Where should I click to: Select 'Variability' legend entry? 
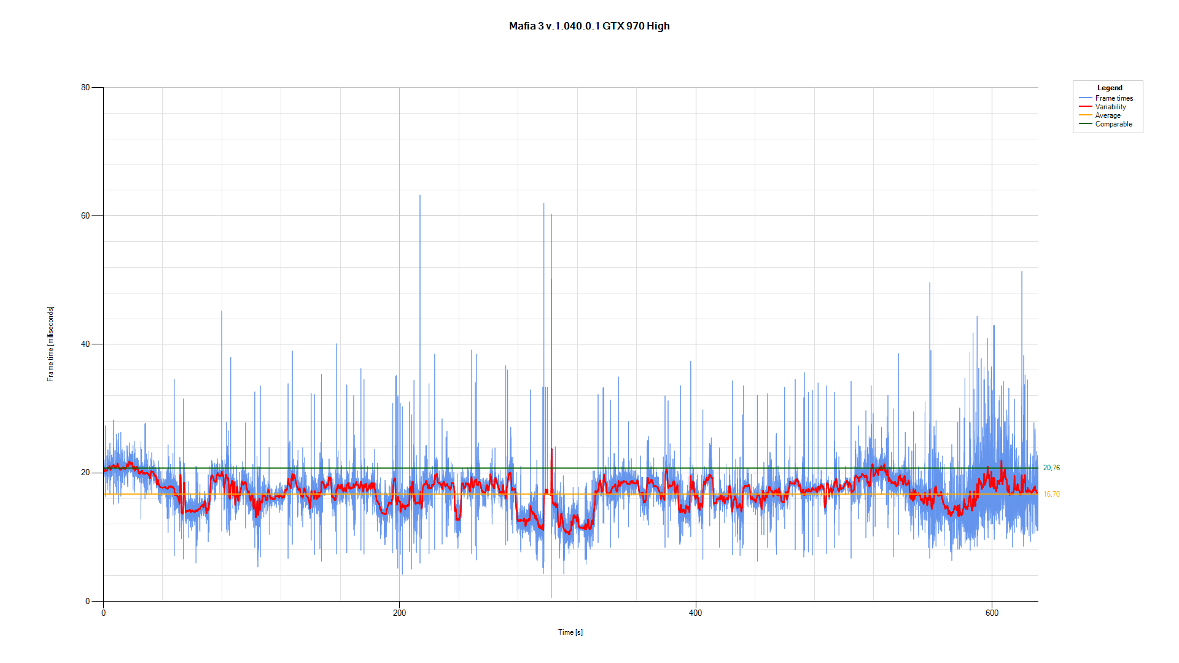pos(1110,107)
